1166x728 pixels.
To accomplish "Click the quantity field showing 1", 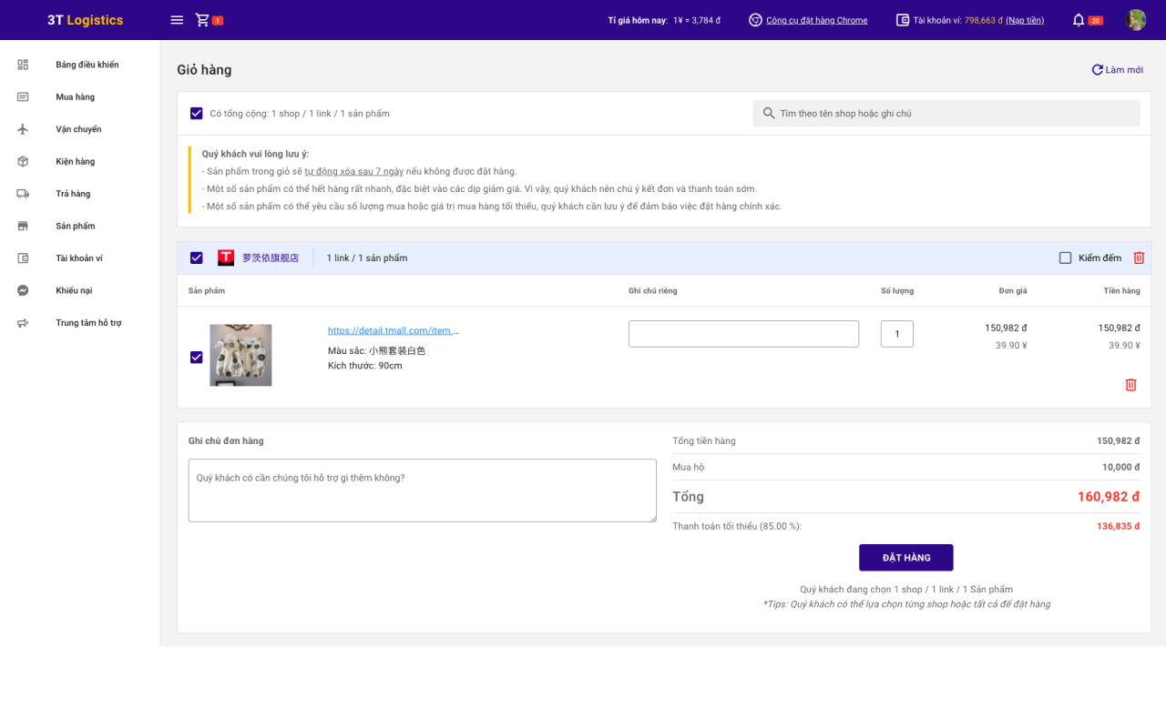I will [x=897, y=334].
